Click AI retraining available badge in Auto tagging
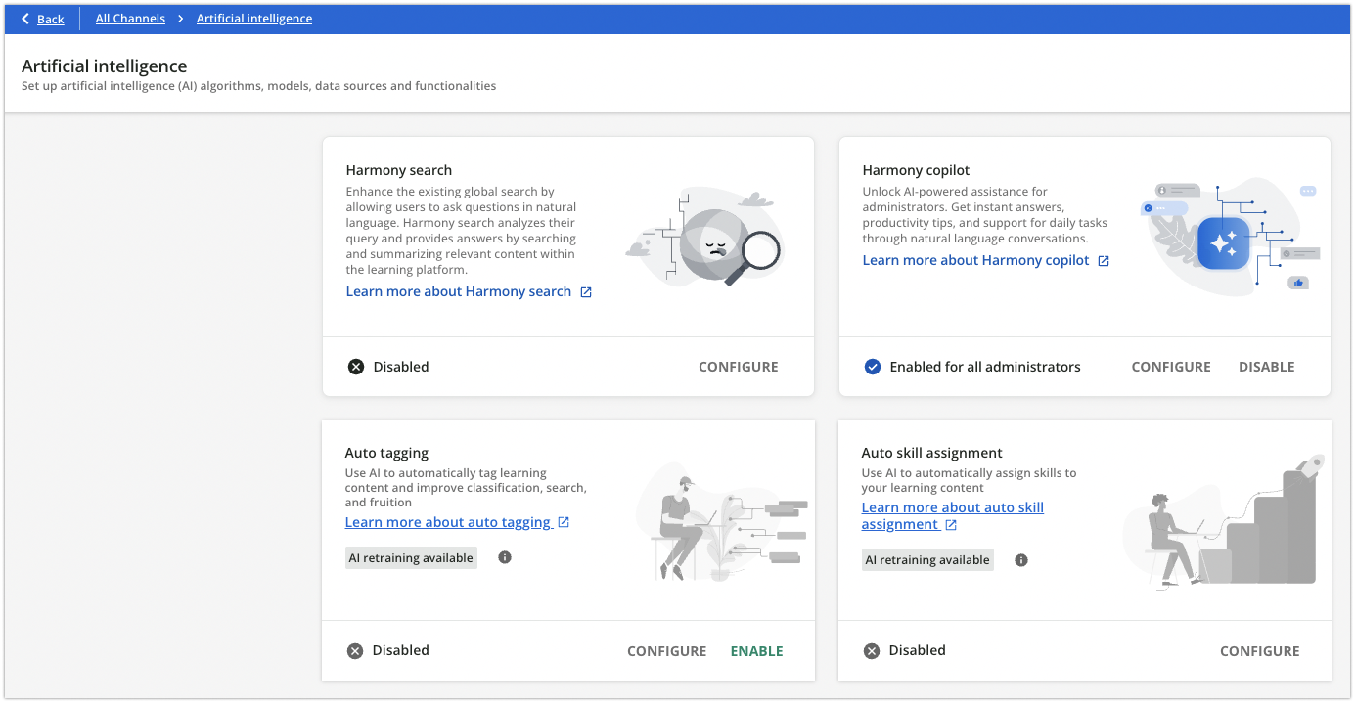The width and height of the screenshot is (1355, 703). 411,558
